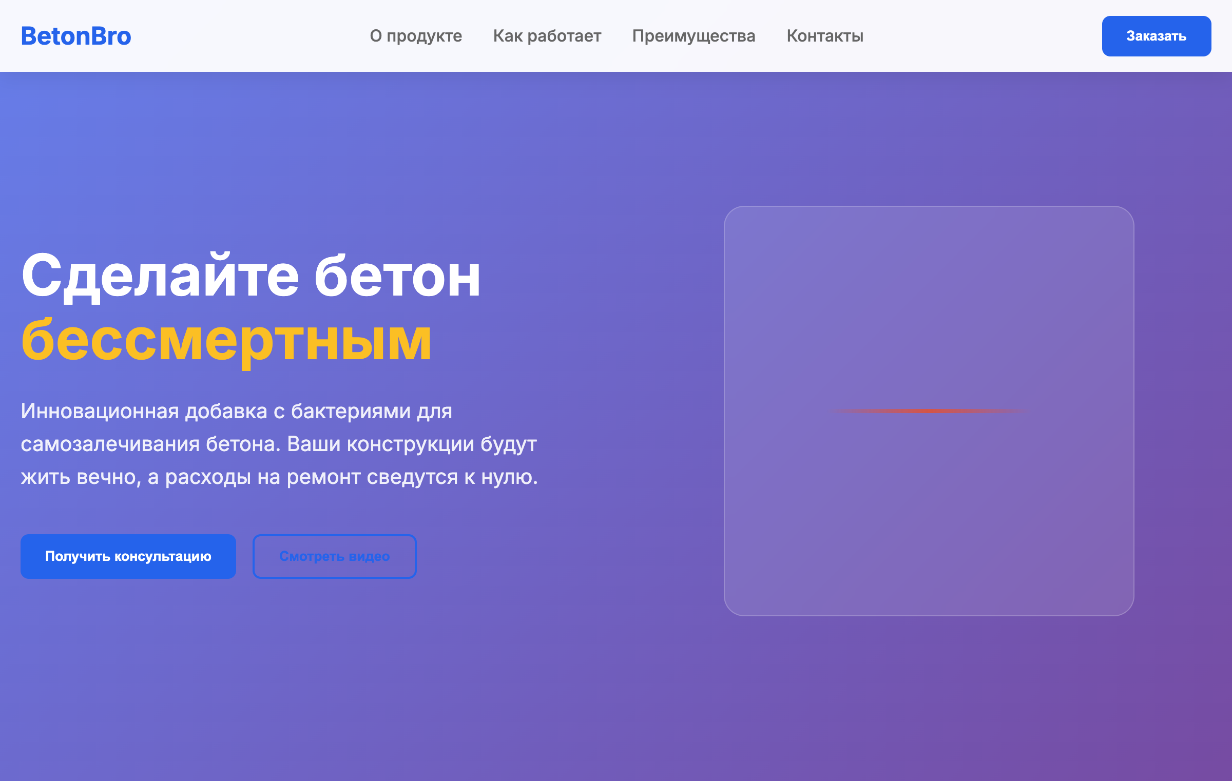Click the word "BetonBro" brand text

coord(76,35)
